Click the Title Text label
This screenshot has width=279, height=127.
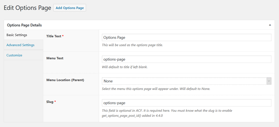coord(55,36)
